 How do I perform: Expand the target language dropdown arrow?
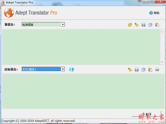click(63, 69)
